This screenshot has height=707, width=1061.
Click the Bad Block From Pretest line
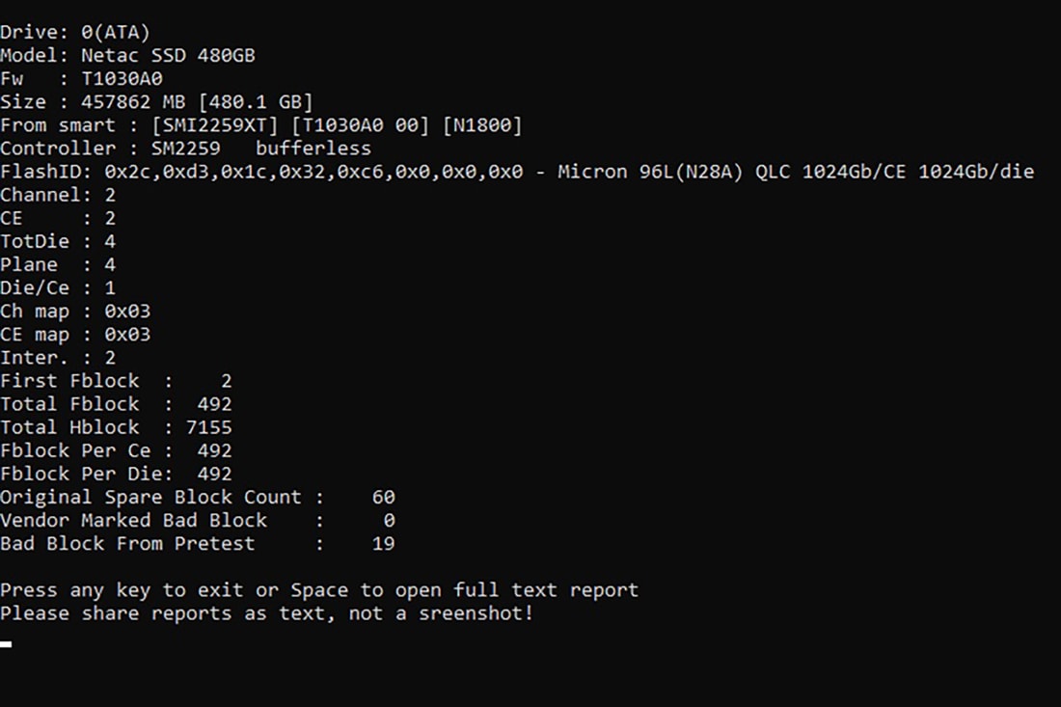click(x=197, y=543)
